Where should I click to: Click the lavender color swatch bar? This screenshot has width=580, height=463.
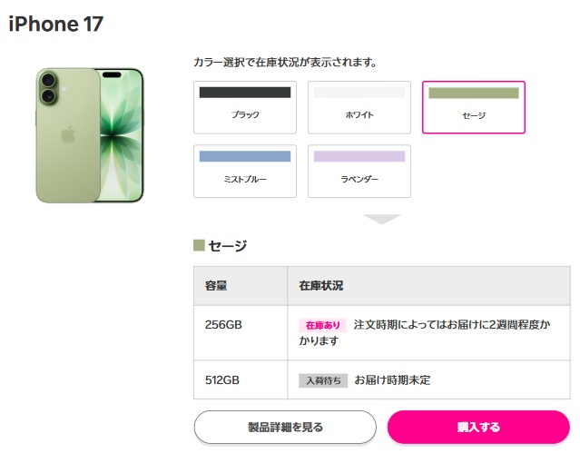pyautogui.click(x=359, y=156)
